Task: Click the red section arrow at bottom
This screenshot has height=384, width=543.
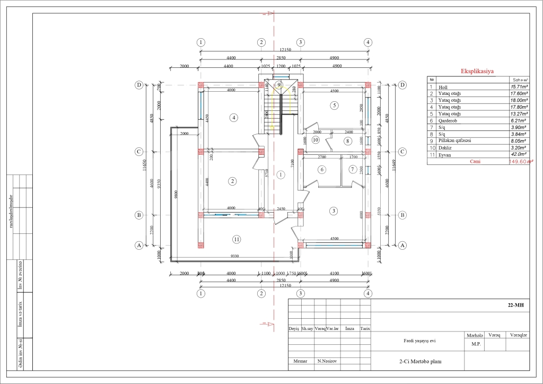Action: 268,323
